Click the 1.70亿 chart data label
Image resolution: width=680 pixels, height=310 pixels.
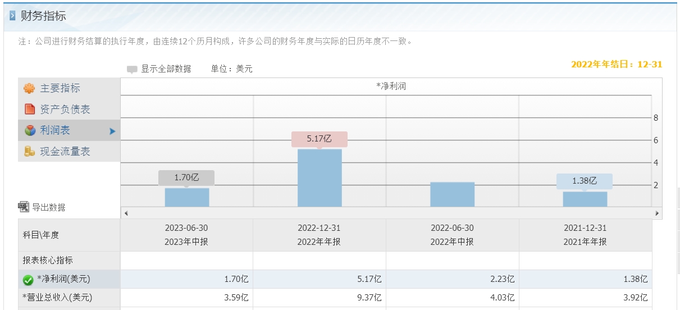(186, 177)
